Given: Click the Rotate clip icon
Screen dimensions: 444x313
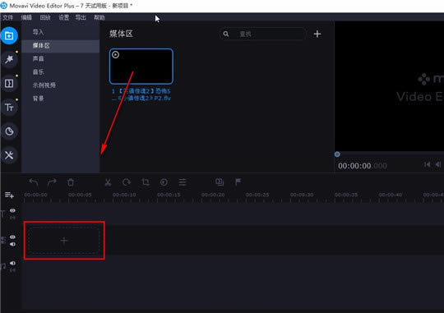Looking at the screenshot, I should (127, 182).
